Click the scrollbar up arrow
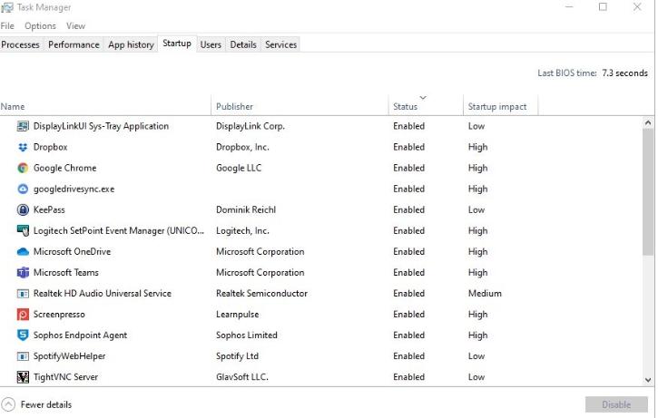658x418 pixels. (x=647, y=122)
